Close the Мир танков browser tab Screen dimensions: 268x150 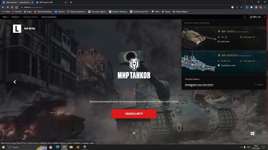pyautogui.click(x=32, y=2)
